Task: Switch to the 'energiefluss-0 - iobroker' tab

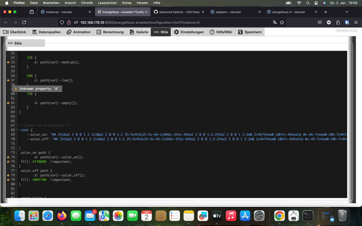Action: coord(292,12)
